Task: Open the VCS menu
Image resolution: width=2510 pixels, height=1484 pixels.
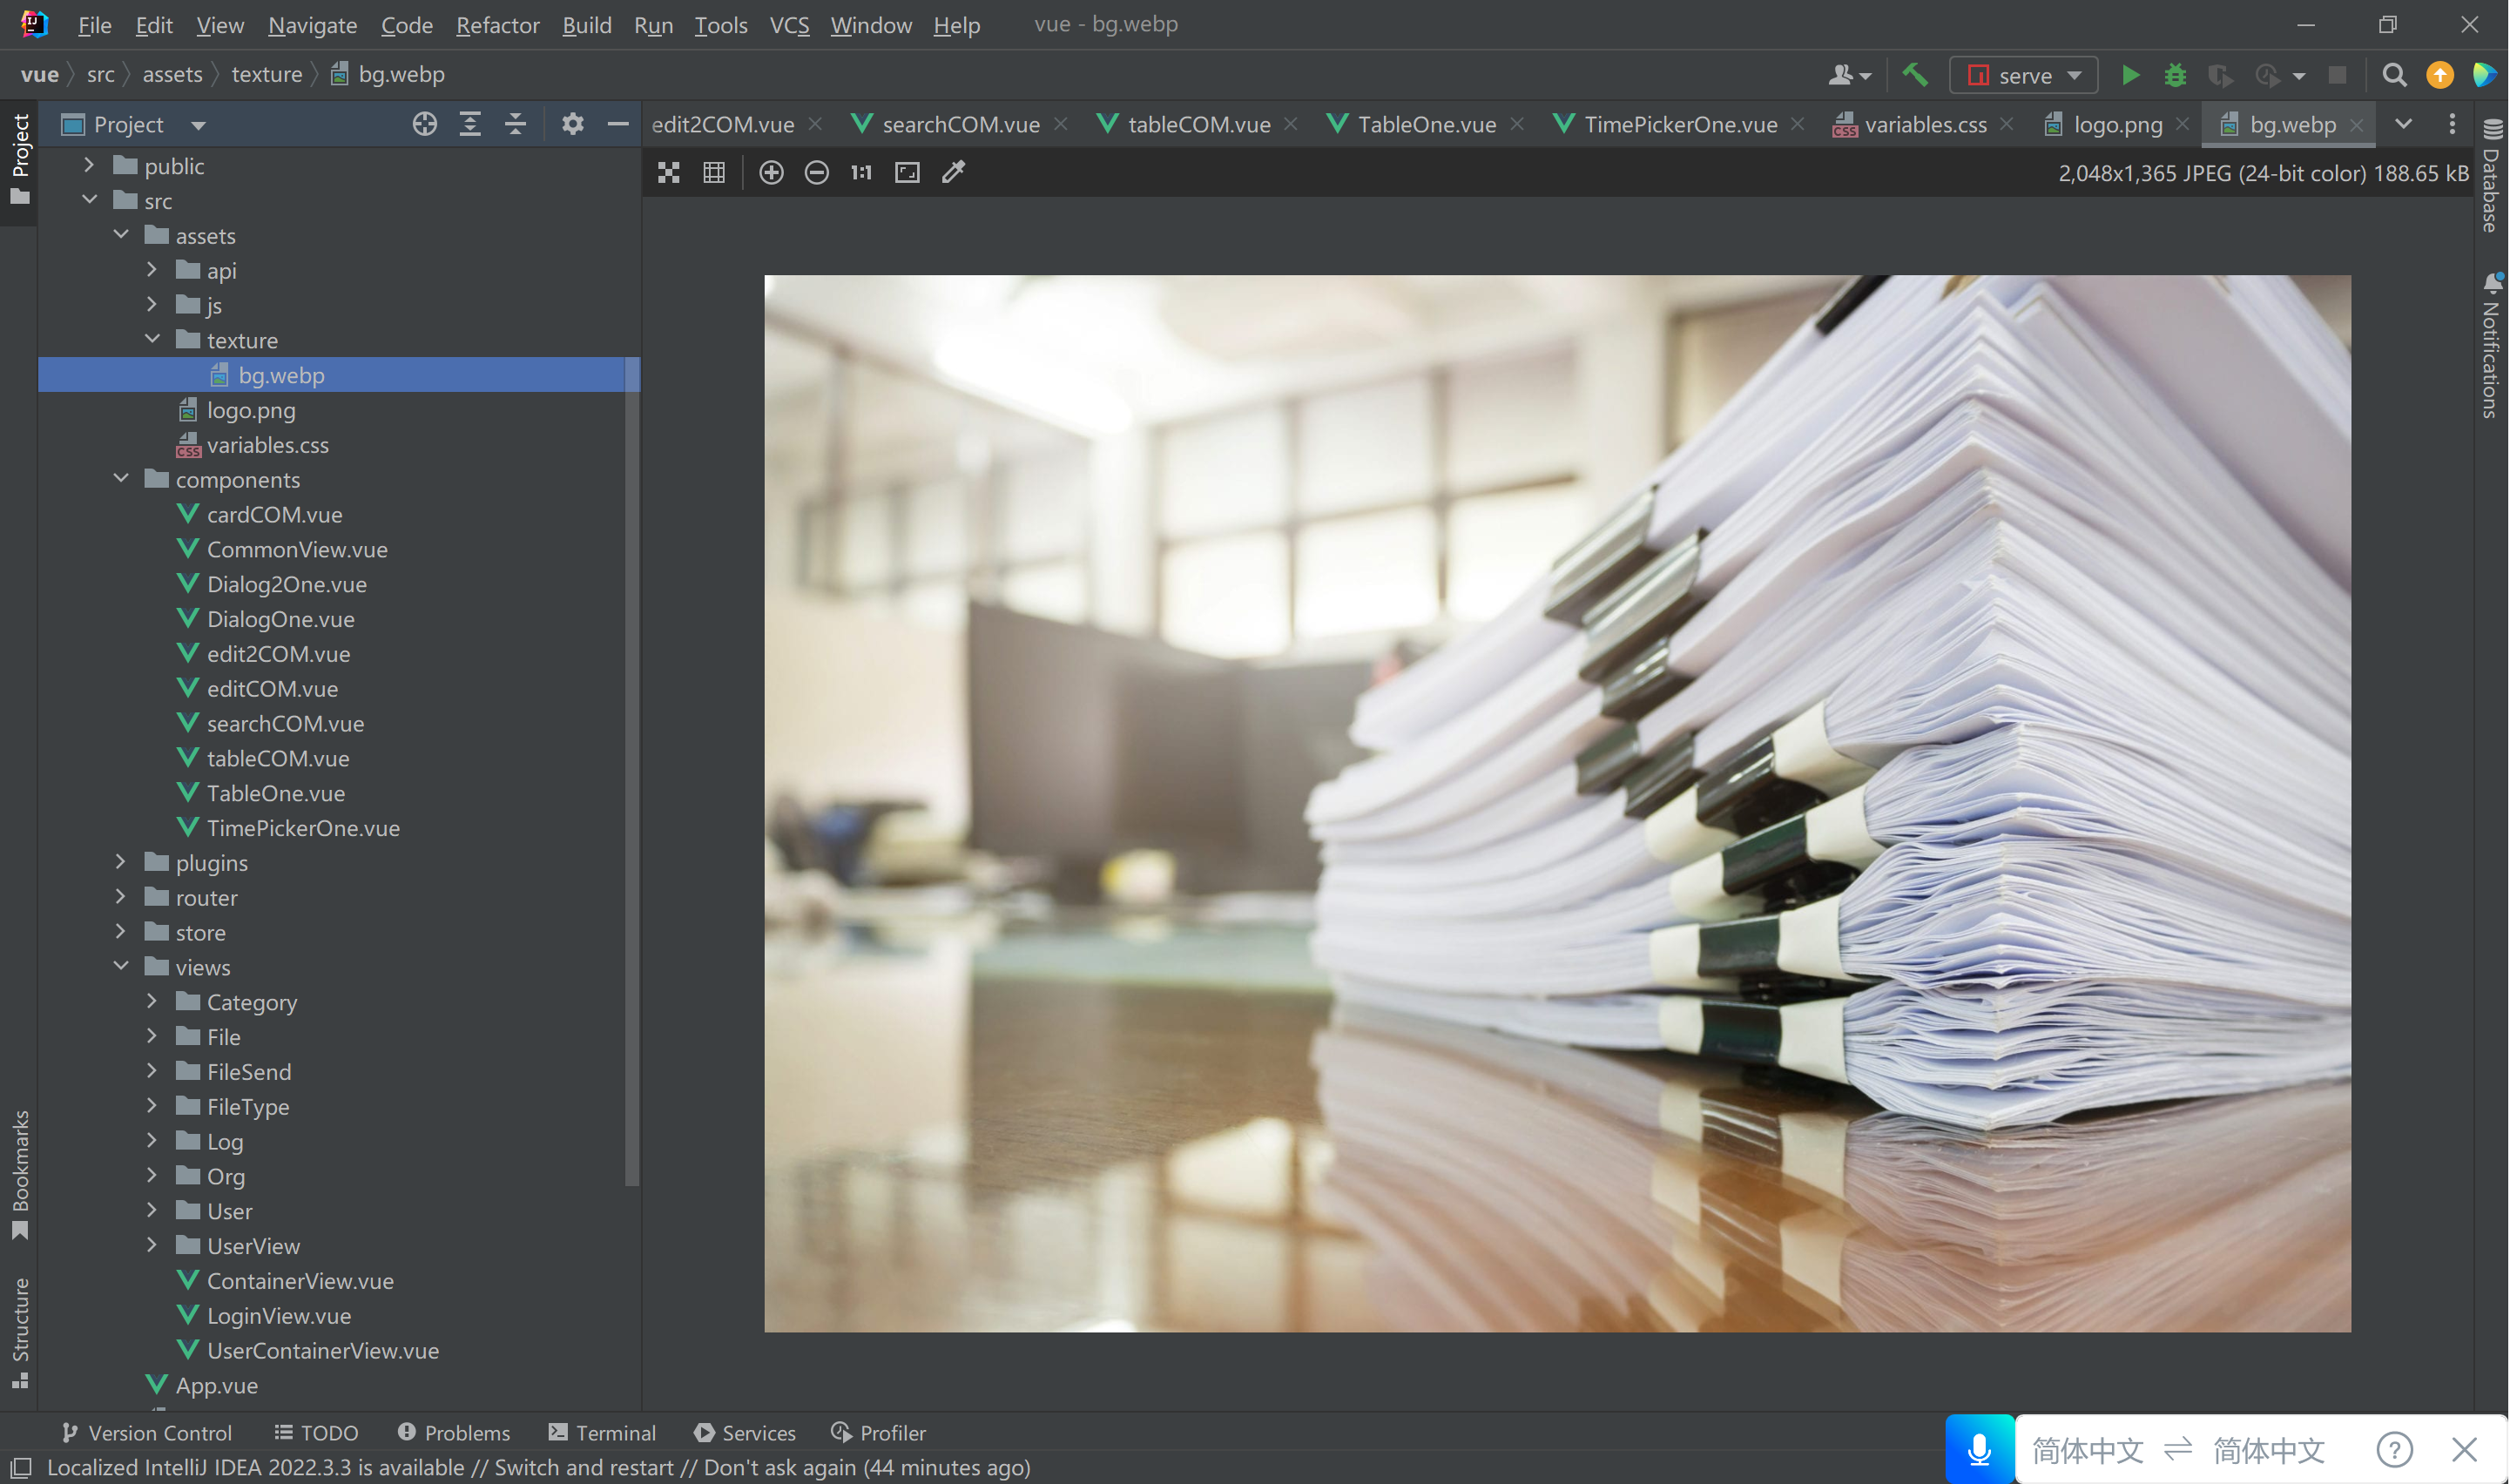Action: click(x=789, y=25)
